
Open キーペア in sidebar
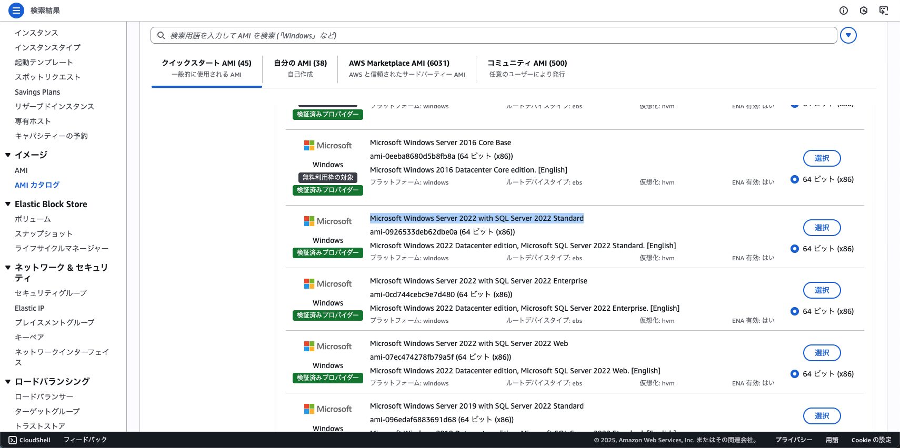[29, 337]
